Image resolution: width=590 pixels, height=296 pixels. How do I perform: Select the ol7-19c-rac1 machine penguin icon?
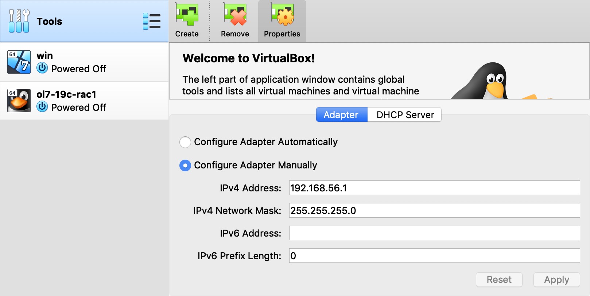pyautogui.click(x=19, y=101)
